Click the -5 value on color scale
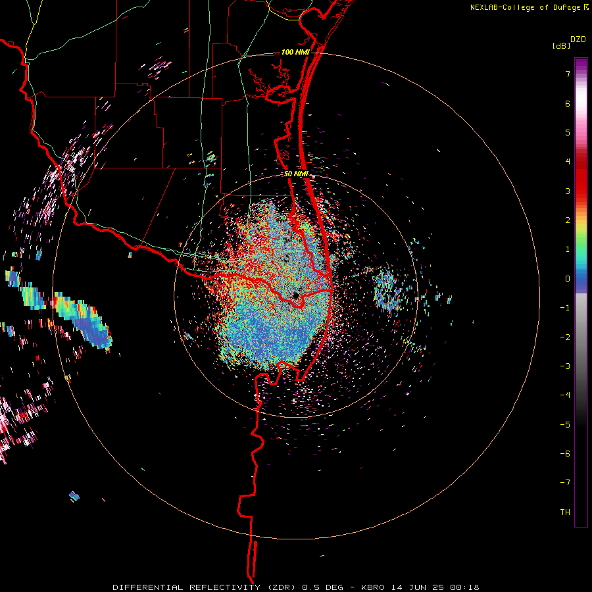This screenshot has width=592, height=592. 565,425
